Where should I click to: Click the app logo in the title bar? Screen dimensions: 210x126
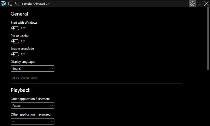[x=4, y=4]
